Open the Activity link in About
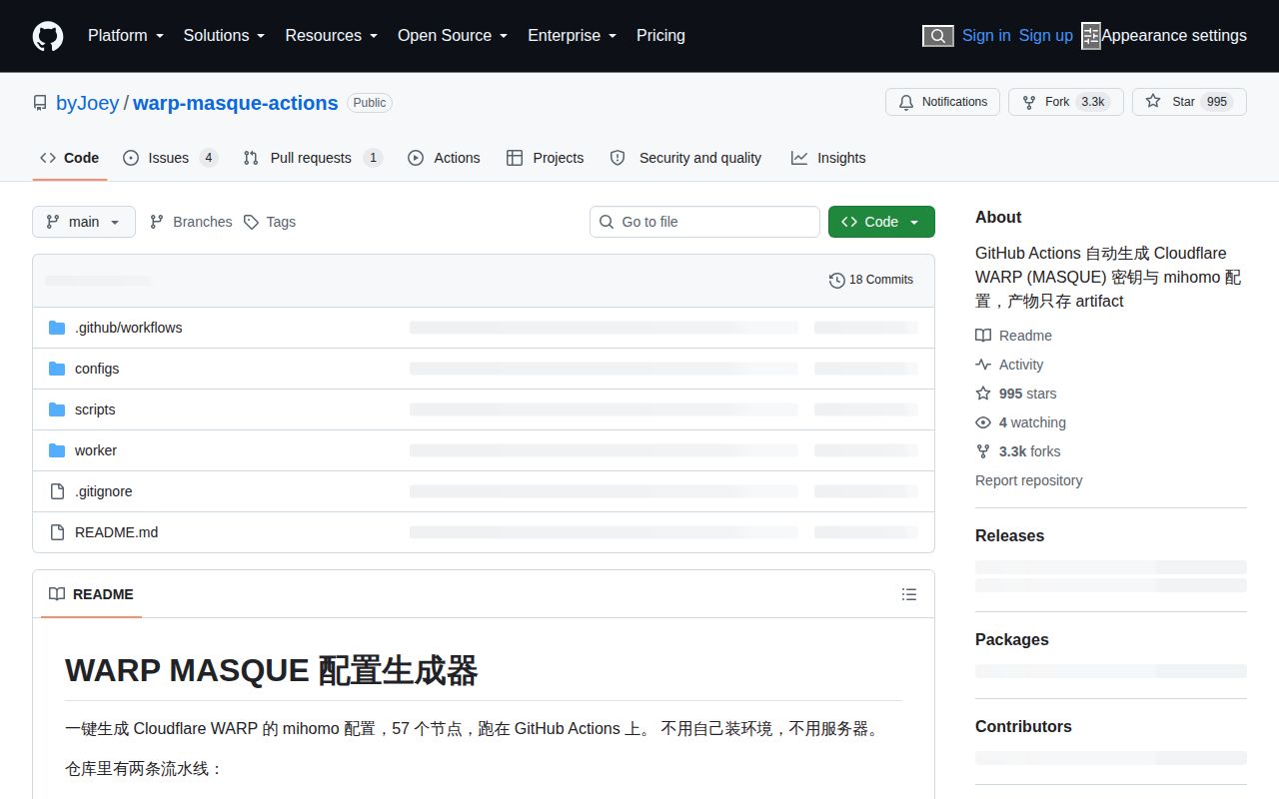1279x799 pixels. [x=1009, y=365]
